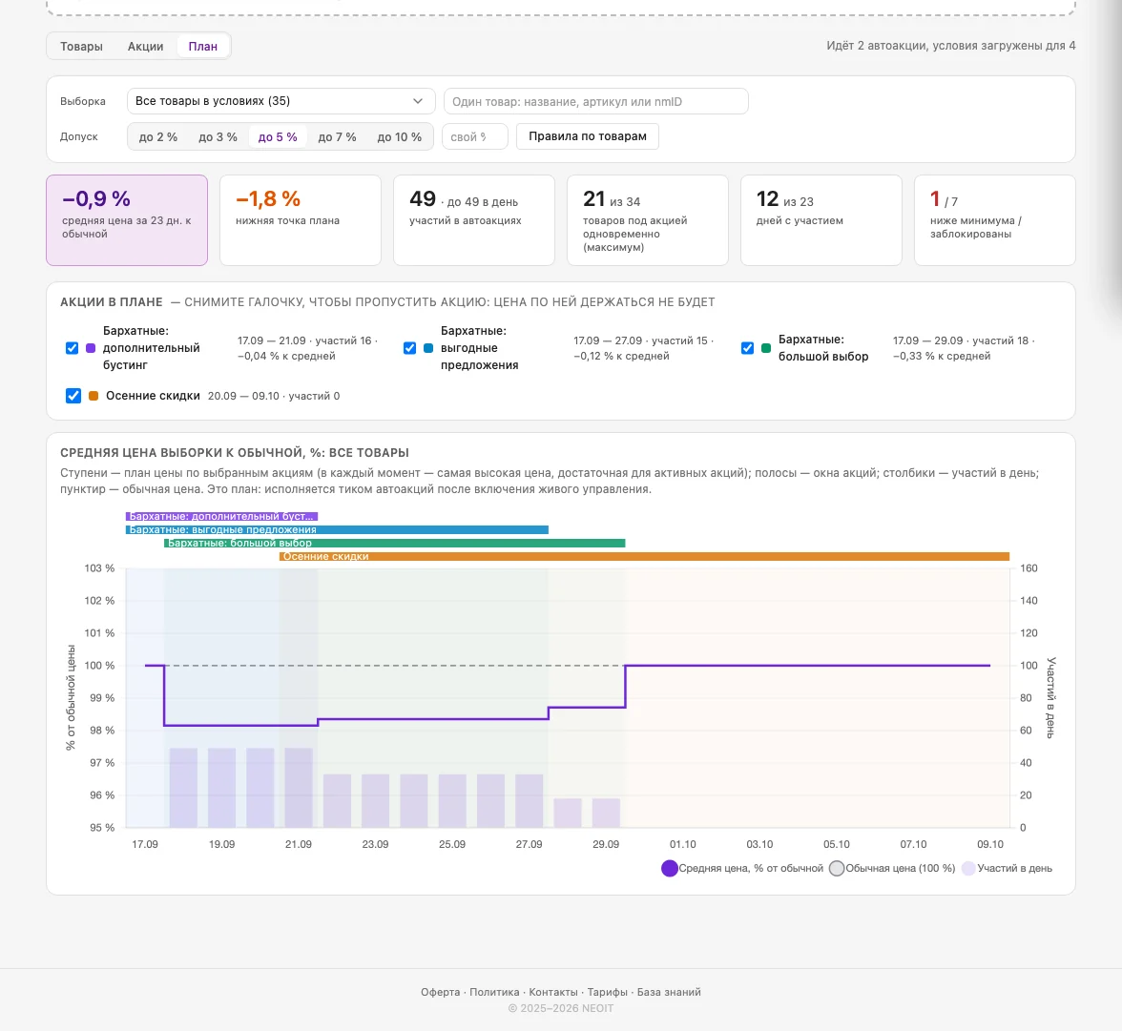Click the 'Правила по товарам' button

click(588, 136)
